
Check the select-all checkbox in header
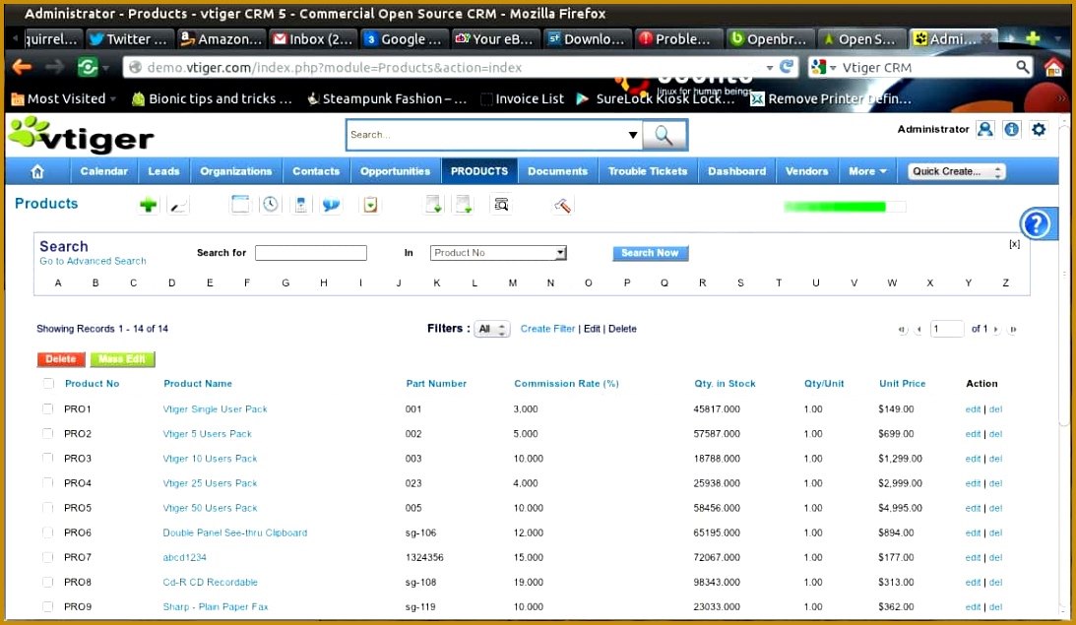tap(48, 384)
